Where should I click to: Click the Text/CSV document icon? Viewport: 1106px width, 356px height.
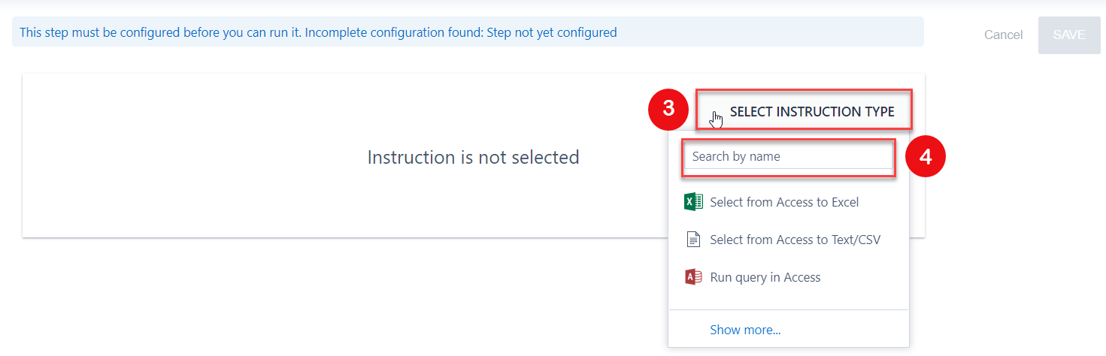click(x=693, y=240)
